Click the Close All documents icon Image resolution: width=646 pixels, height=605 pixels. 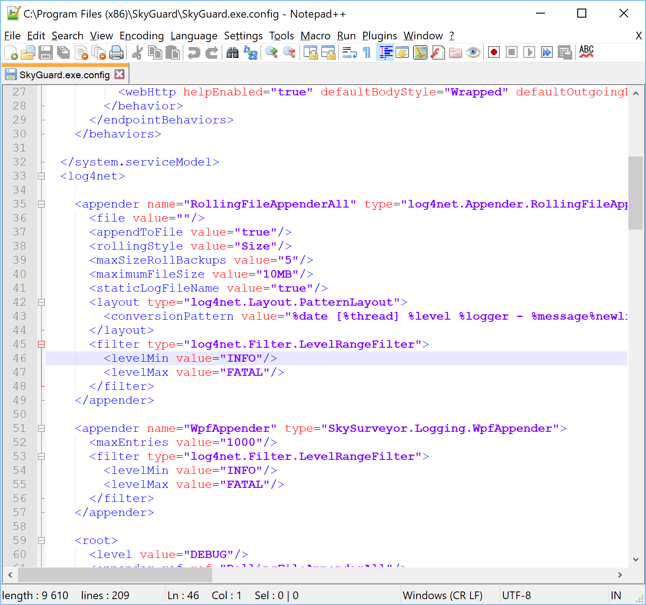click(99, 53)
